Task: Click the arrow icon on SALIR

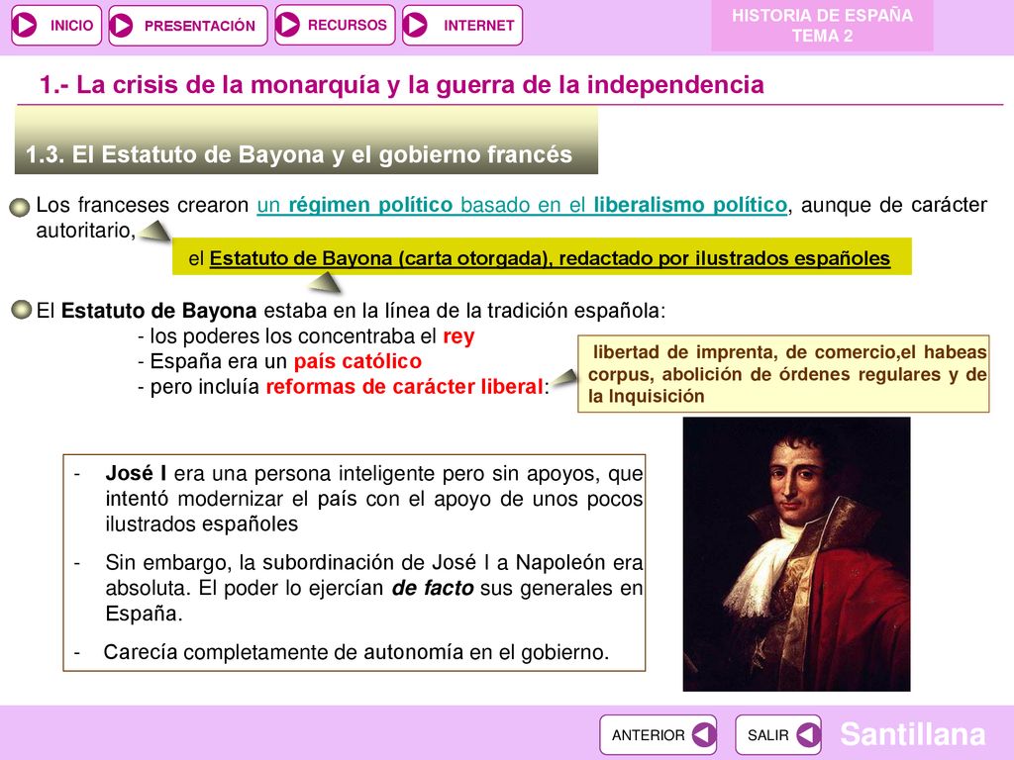Action: [808, 735]
